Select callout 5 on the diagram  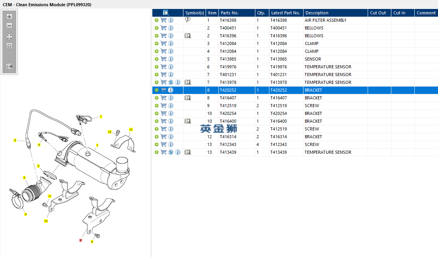pyautogui.click(x=15, y=141)
